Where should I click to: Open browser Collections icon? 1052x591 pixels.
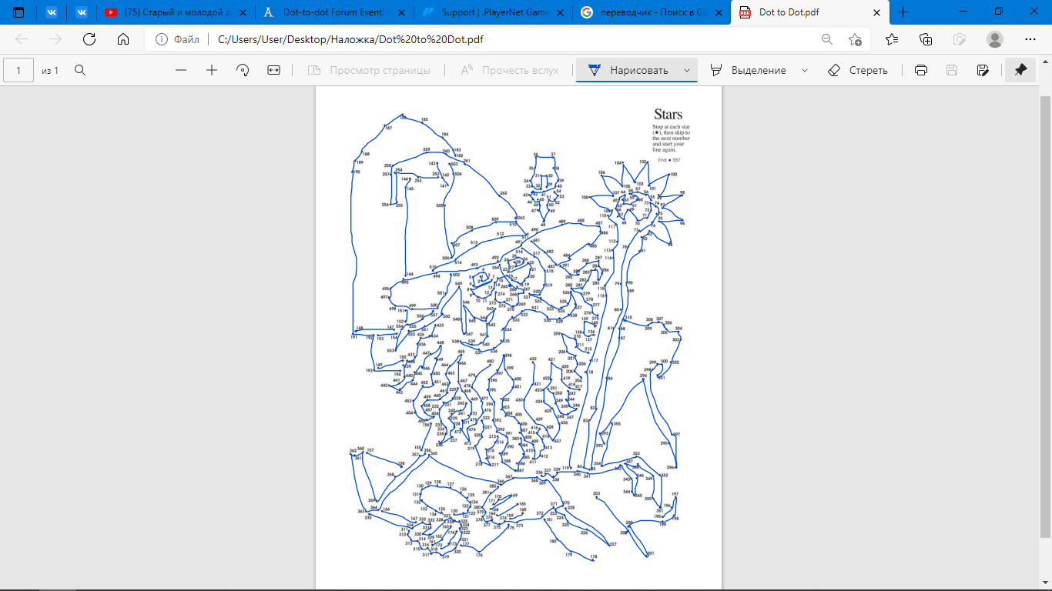(x=926, y=39)
